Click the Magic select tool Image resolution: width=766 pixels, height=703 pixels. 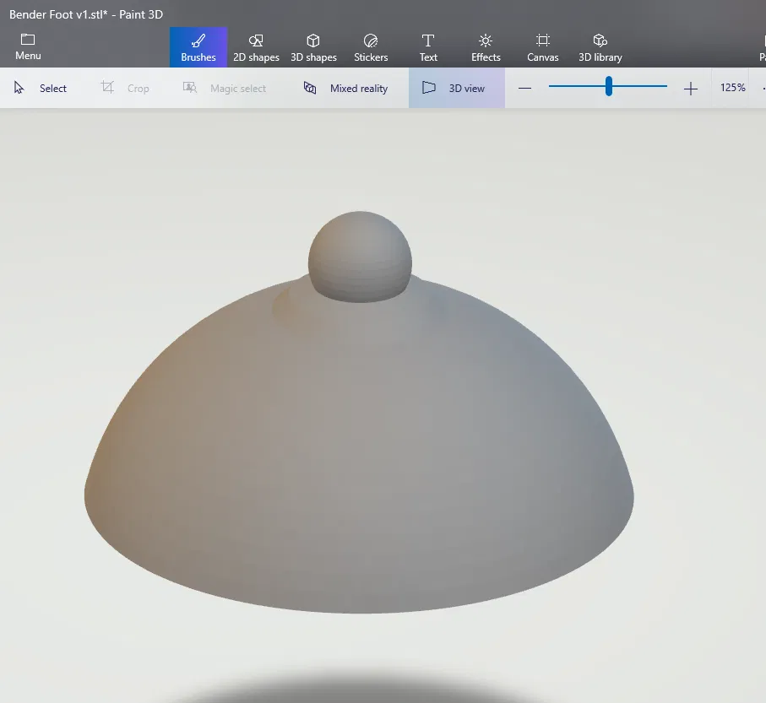click(225, 88)
